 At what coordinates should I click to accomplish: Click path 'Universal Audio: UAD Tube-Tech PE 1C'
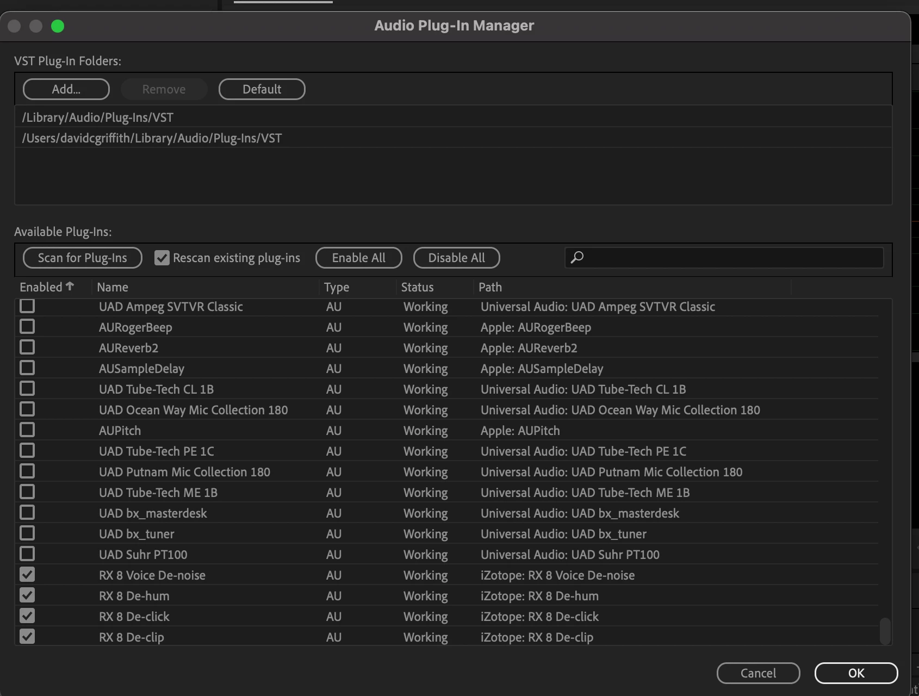pos(583,451)
